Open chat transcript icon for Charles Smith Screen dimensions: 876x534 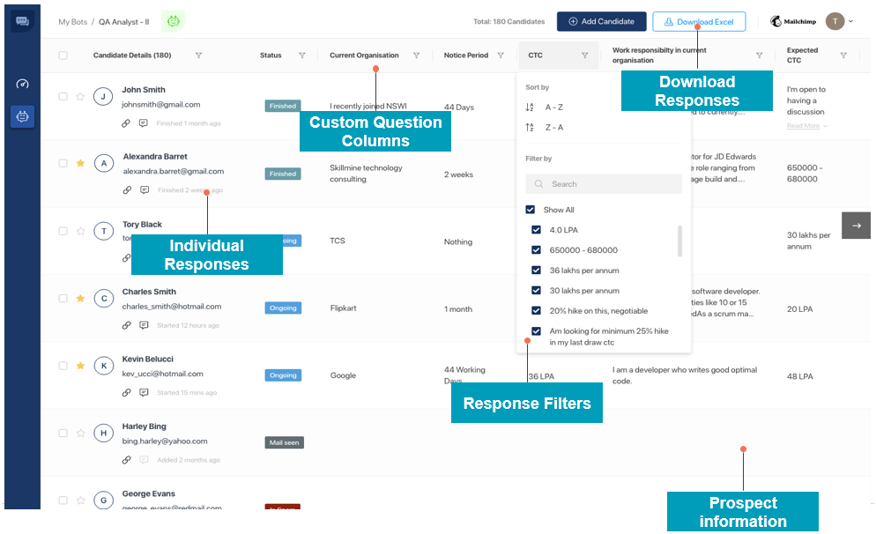(x=145, y=325)
